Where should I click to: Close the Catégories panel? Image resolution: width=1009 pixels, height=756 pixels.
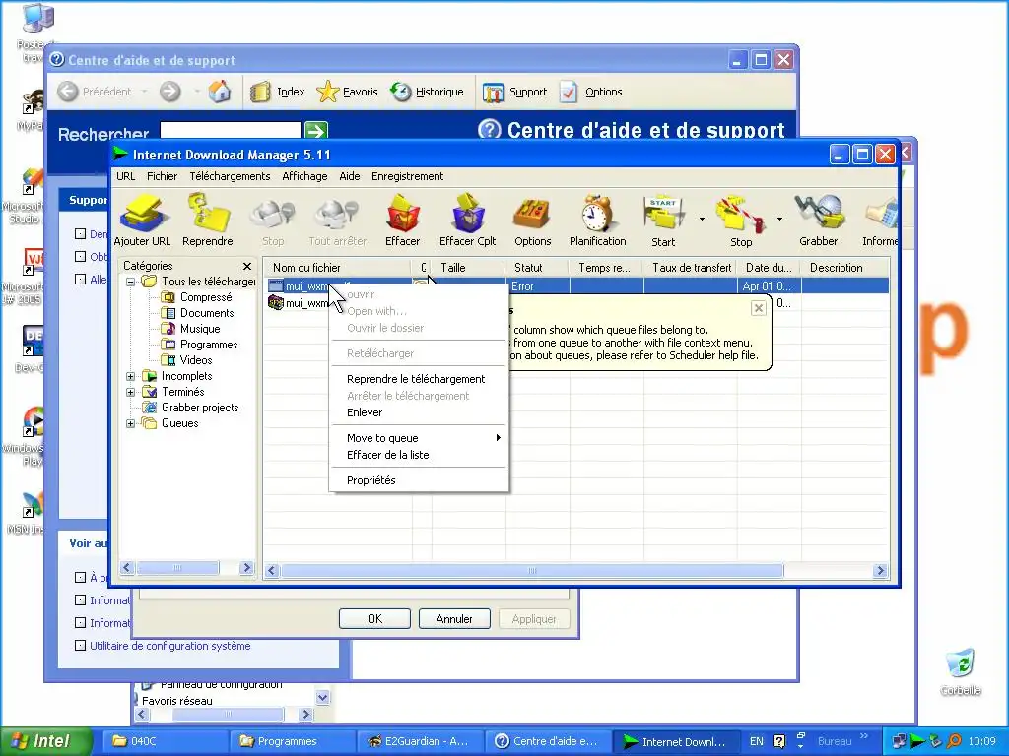point(247,266)
